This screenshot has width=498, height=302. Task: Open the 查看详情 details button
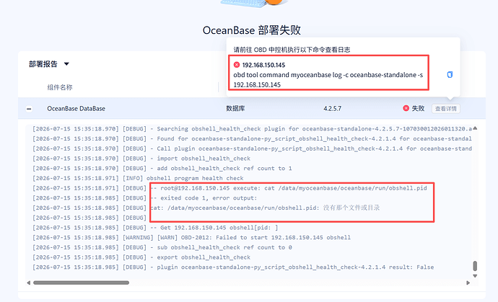tap(445, 109)
